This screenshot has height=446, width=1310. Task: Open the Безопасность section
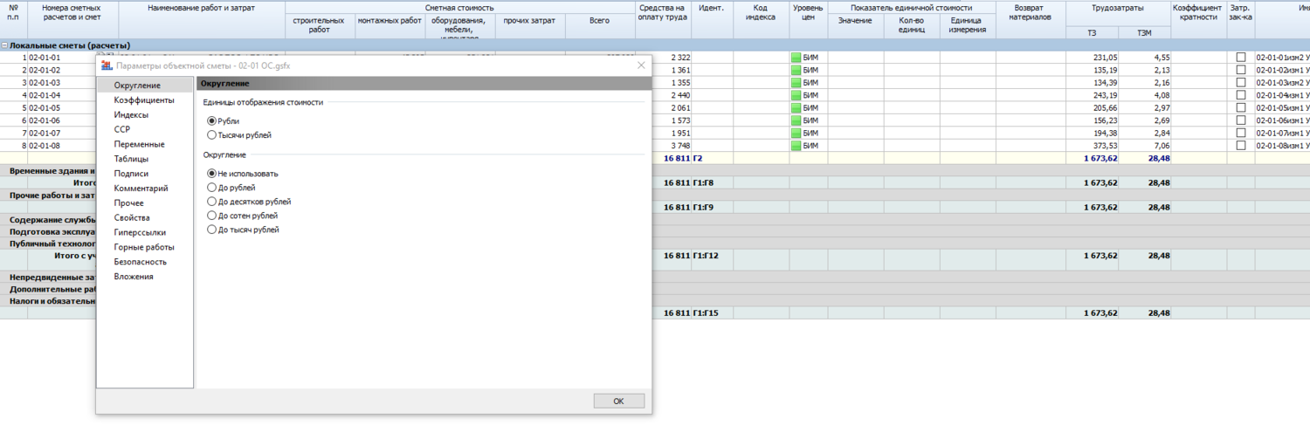145,262
